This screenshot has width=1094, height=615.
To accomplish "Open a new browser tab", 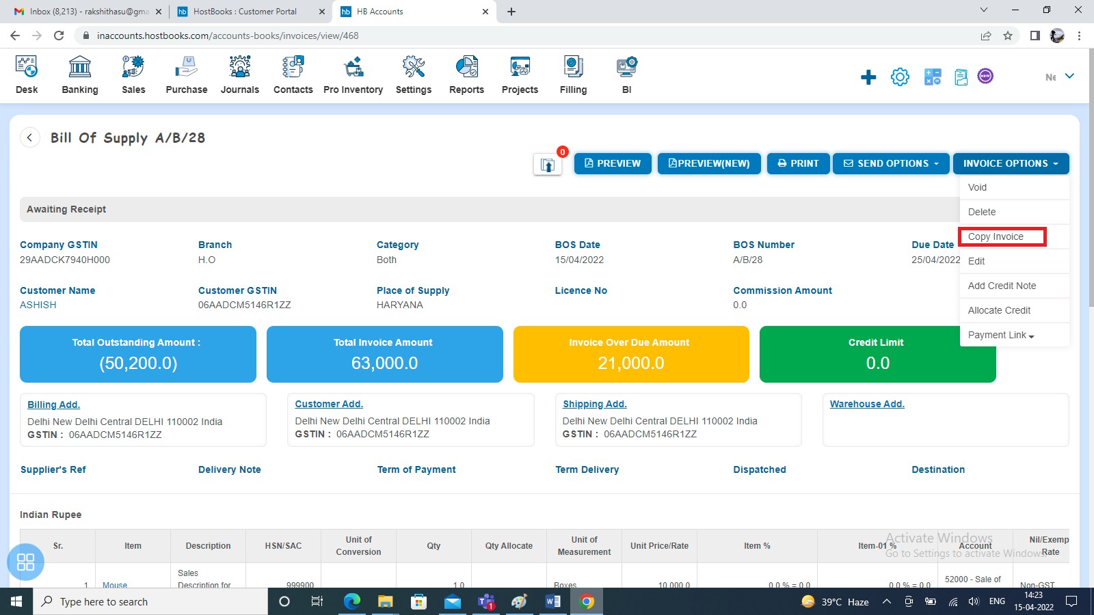I will pyautogui.click(x=511, y=12).
